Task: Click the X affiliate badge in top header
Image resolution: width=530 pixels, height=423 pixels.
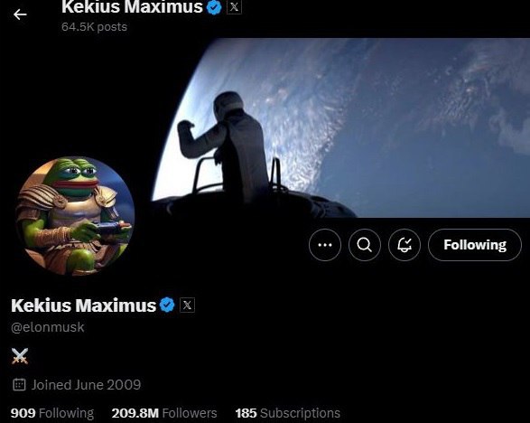Action: pos(234,7)
